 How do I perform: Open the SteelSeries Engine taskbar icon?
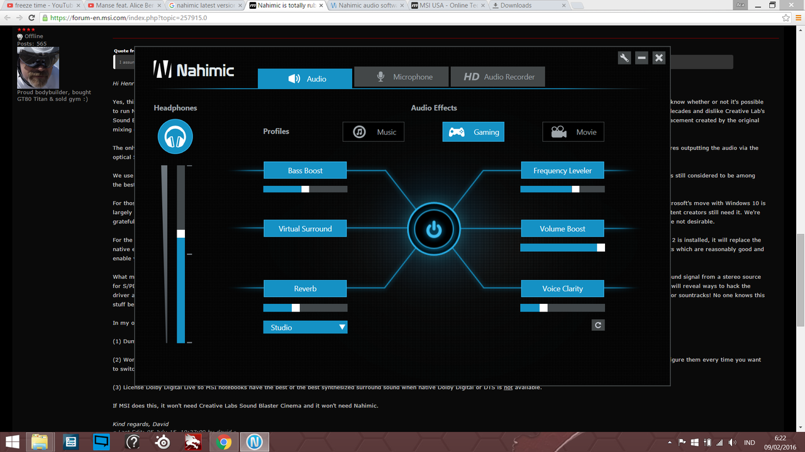tap(162, 442)
